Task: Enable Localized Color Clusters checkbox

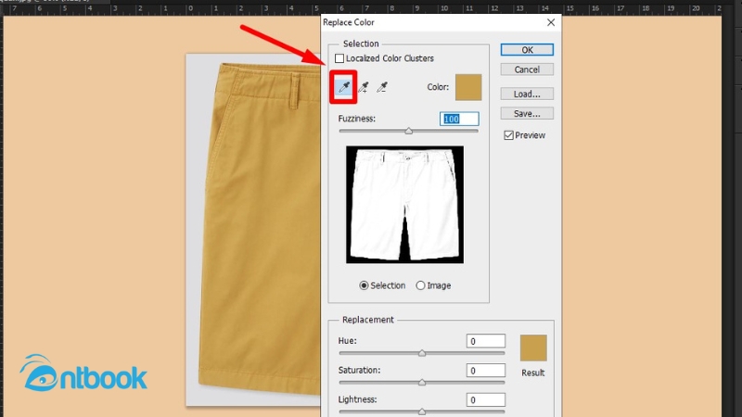Action: (x=339, y=58)
